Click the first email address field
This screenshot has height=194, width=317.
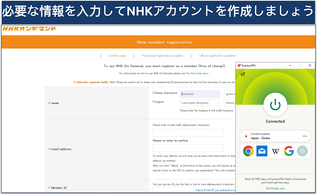click(188, 133)
